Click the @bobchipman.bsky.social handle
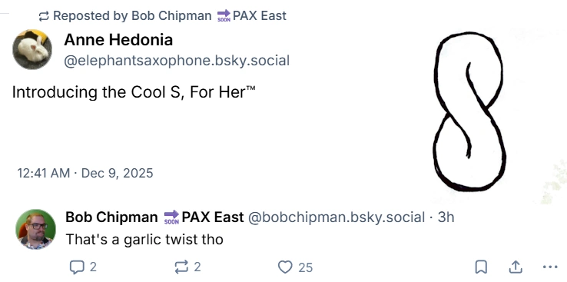Screen dimensions: 567x282 pyautogui.click(x=337, y=217)
